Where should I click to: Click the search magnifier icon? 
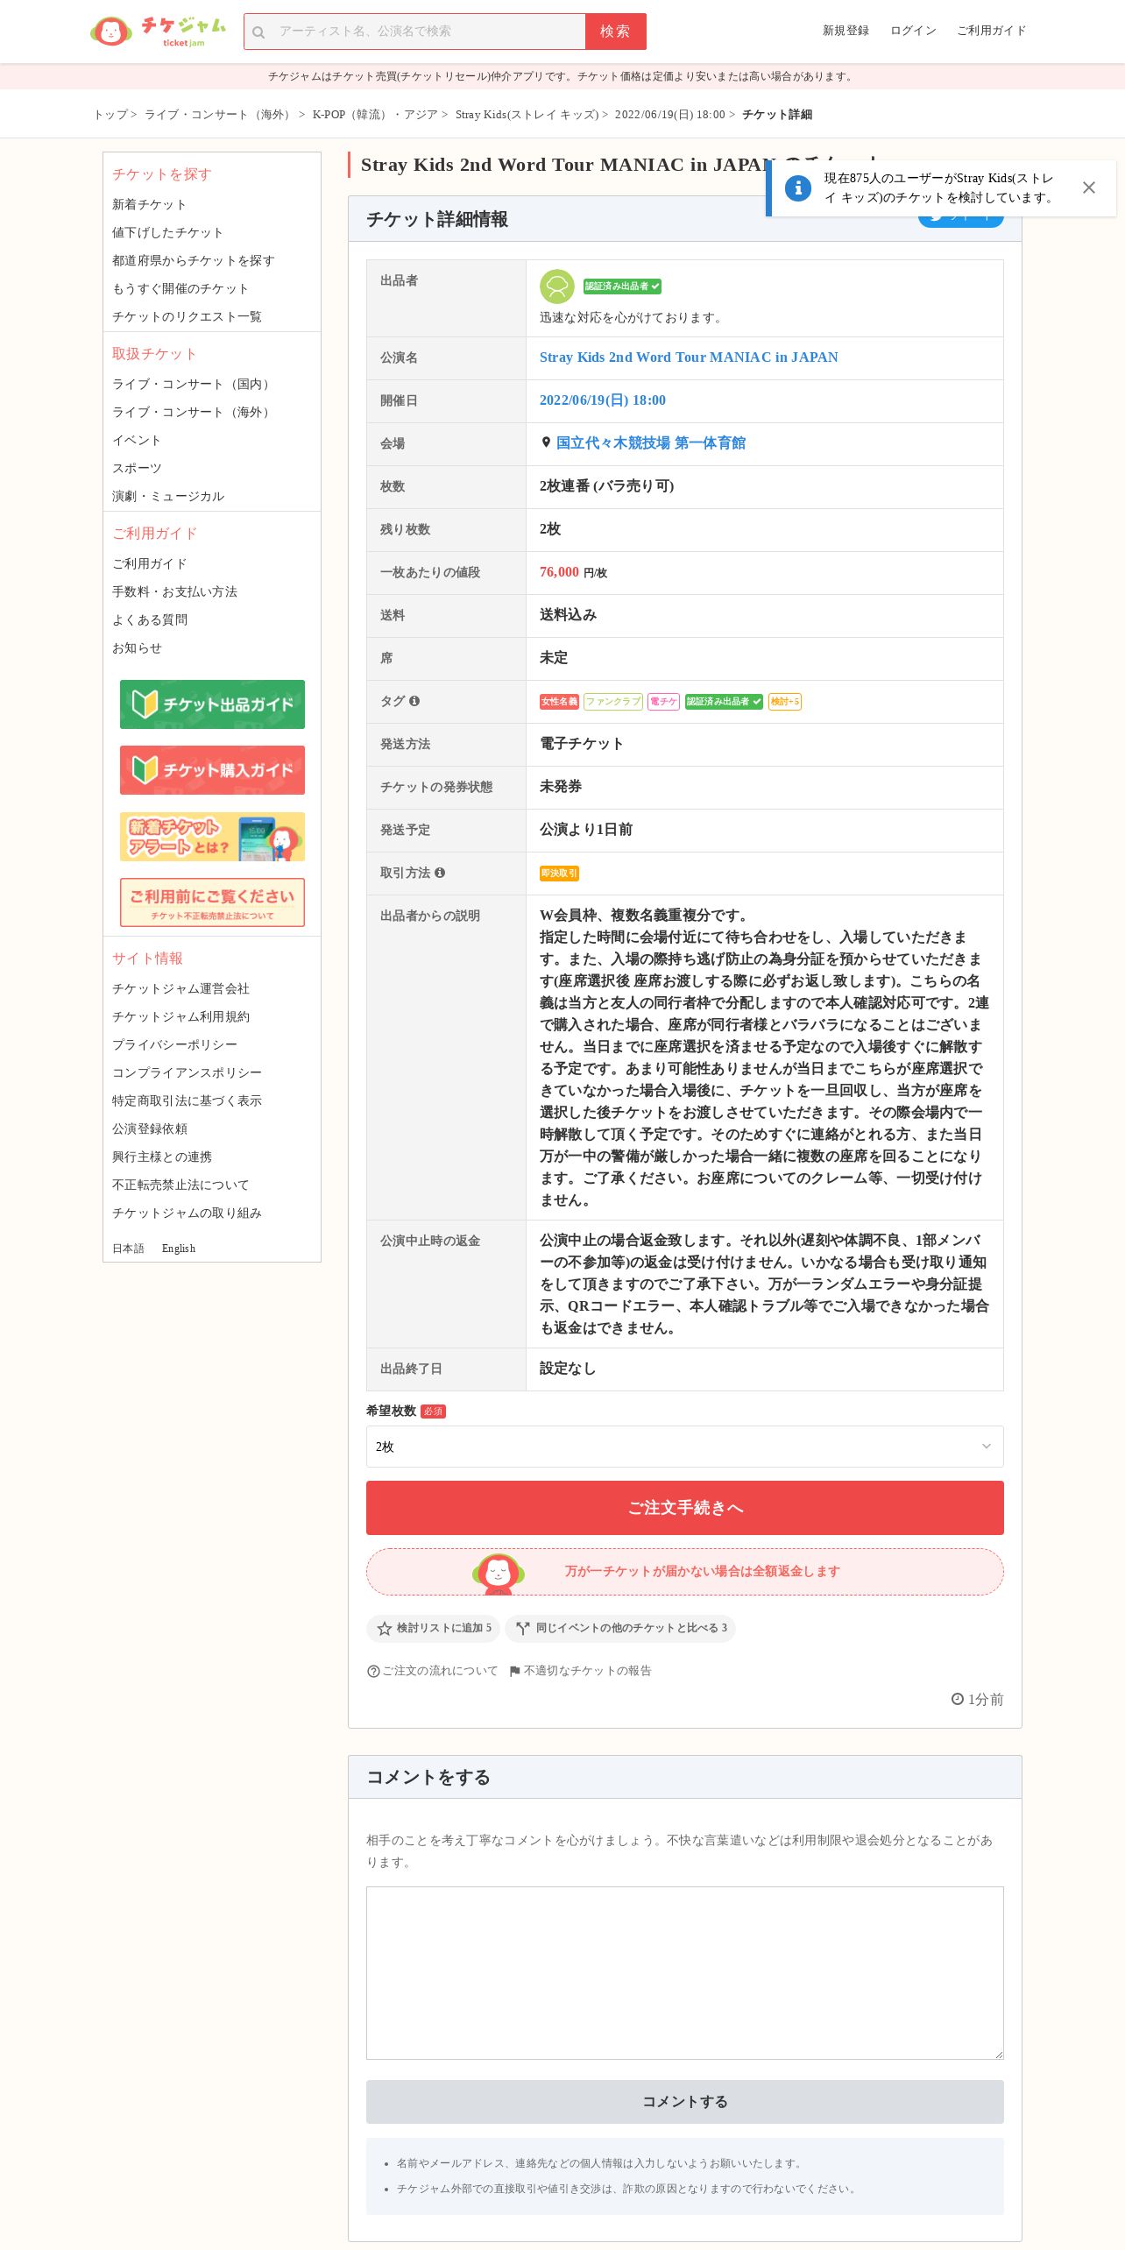pyautogui.click(x=258, y=32)
